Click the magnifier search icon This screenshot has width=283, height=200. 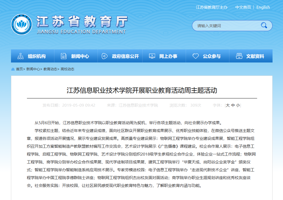tap(264, 25)
